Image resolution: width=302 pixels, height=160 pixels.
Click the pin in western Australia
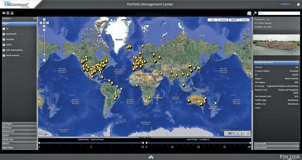(189, 101)
